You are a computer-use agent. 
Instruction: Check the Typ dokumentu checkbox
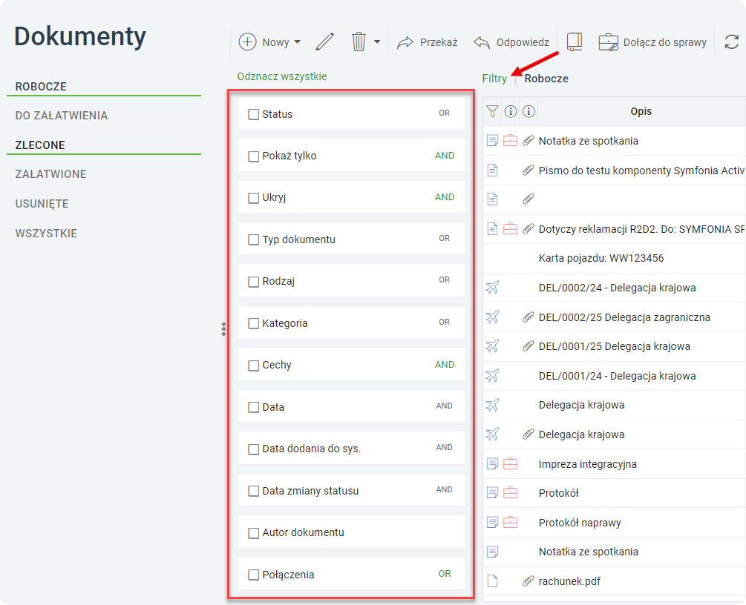pyautogui.click(x=254, y=240)
